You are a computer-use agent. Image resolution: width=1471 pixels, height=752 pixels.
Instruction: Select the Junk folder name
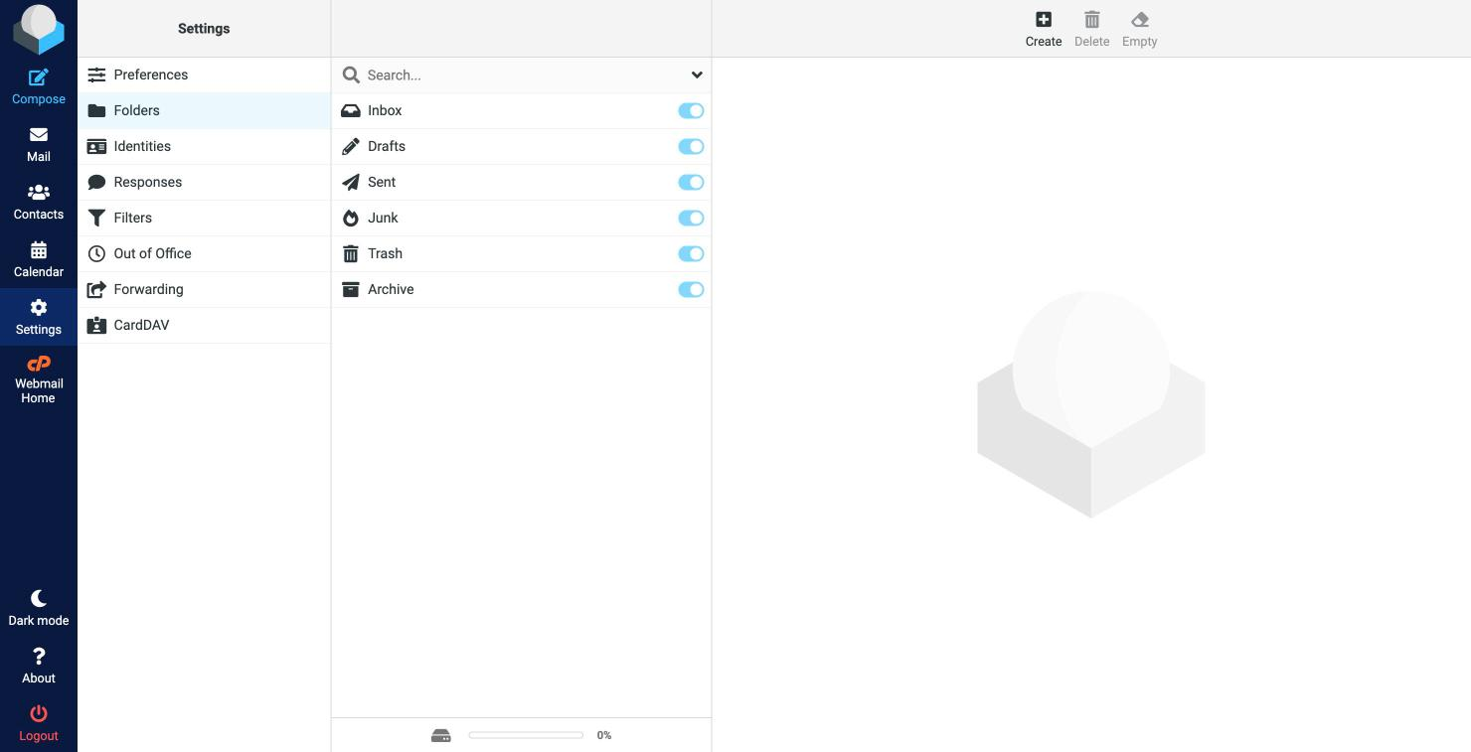pos(383,218)
